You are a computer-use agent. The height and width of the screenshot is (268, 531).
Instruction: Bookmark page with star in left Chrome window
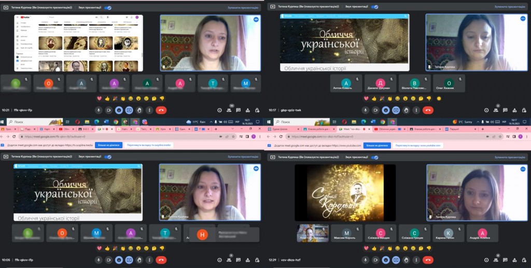coord(233,136)
